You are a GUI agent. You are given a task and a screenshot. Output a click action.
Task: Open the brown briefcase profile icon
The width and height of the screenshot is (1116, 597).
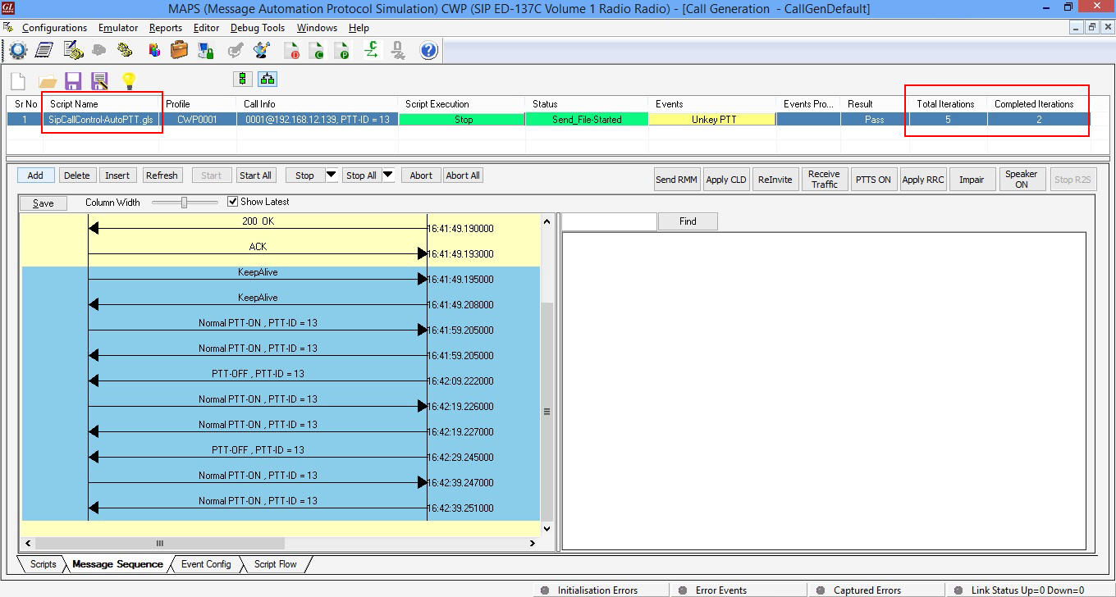179,50
